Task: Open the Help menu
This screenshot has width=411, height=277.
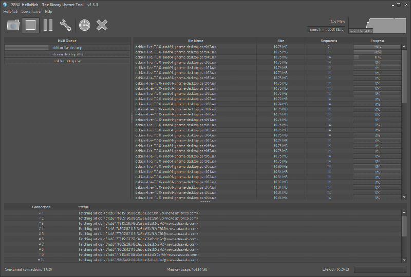Action: point(48,11)
